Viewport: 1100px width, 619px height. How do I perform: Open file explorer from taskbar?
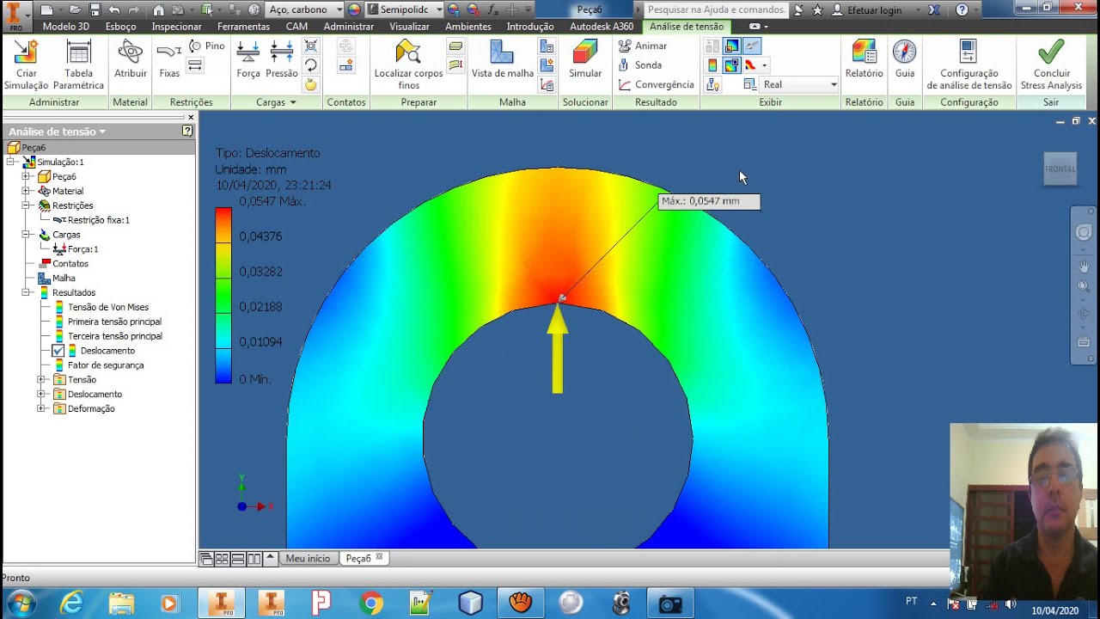pyautogui.click(x=121, y=604)
